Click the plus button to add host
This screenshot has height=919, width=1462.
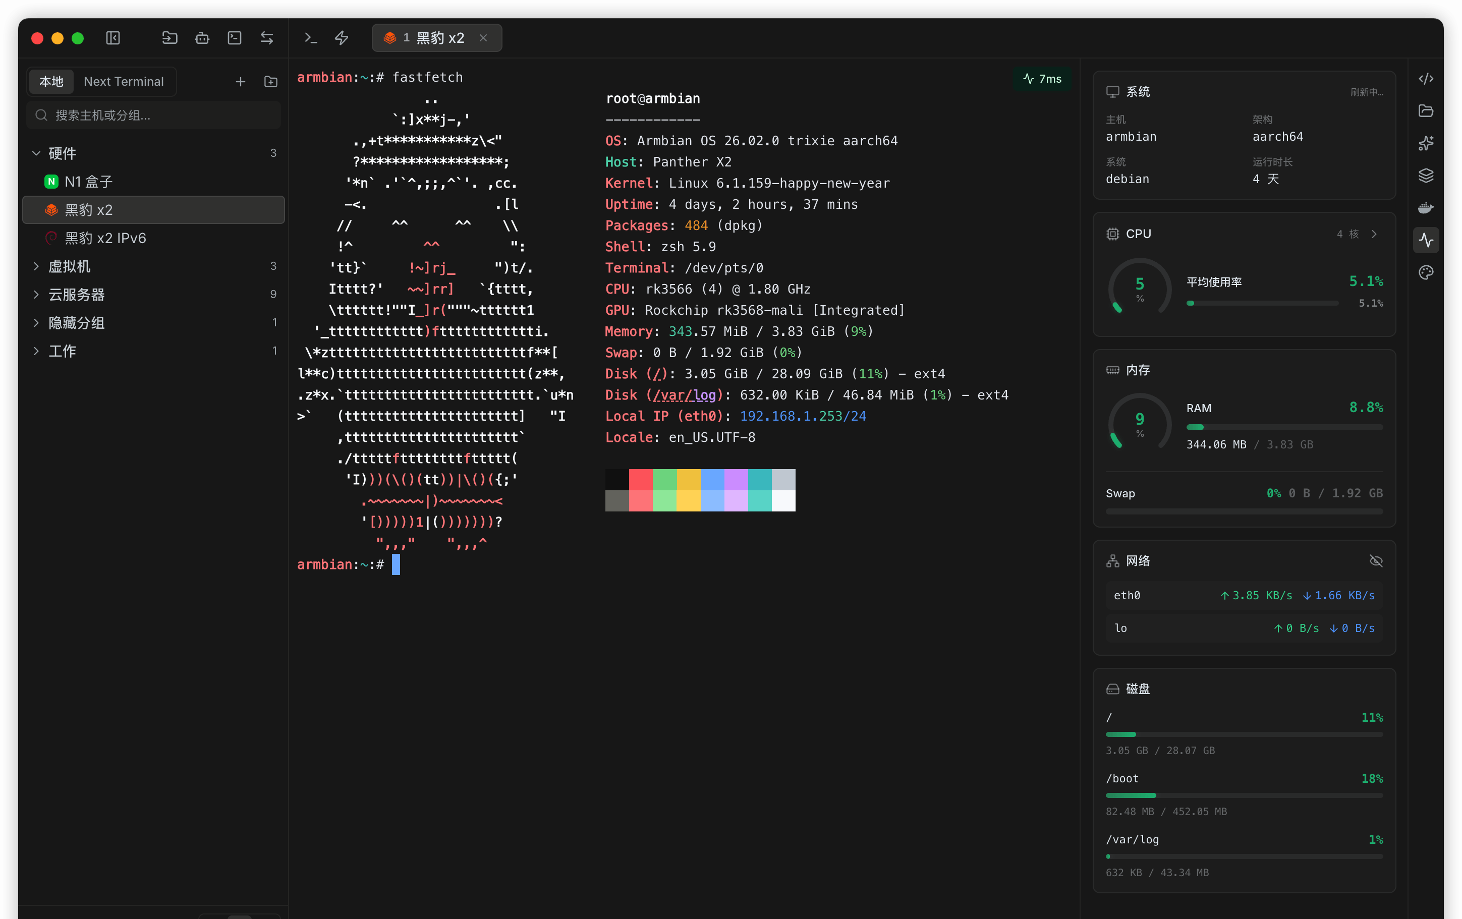241,81
